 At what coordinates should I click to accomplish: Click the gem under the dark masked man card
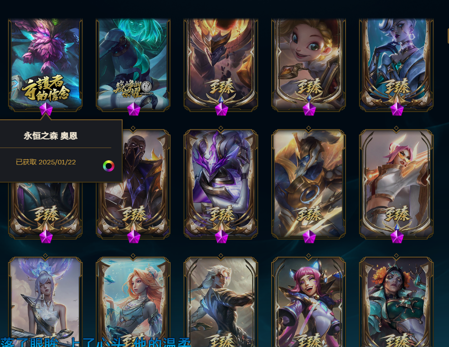click(x=134, y=237)
